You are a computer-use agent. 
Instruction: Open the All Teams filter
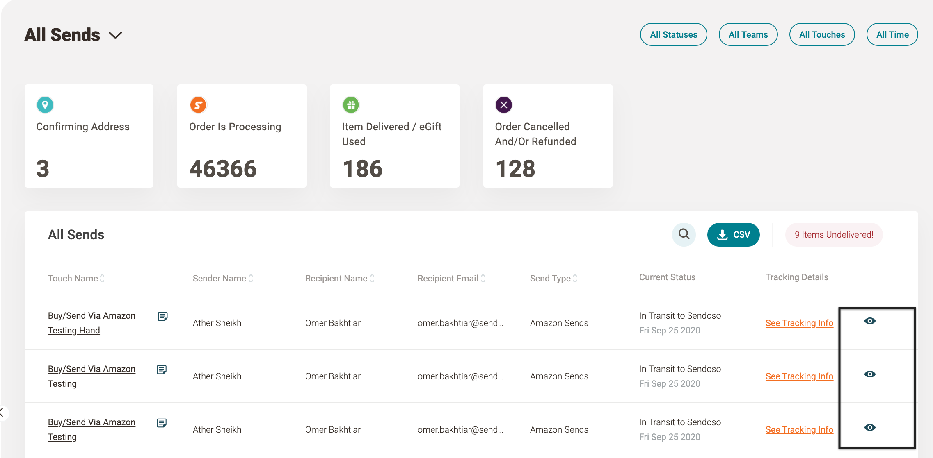(x=748, y=34)
